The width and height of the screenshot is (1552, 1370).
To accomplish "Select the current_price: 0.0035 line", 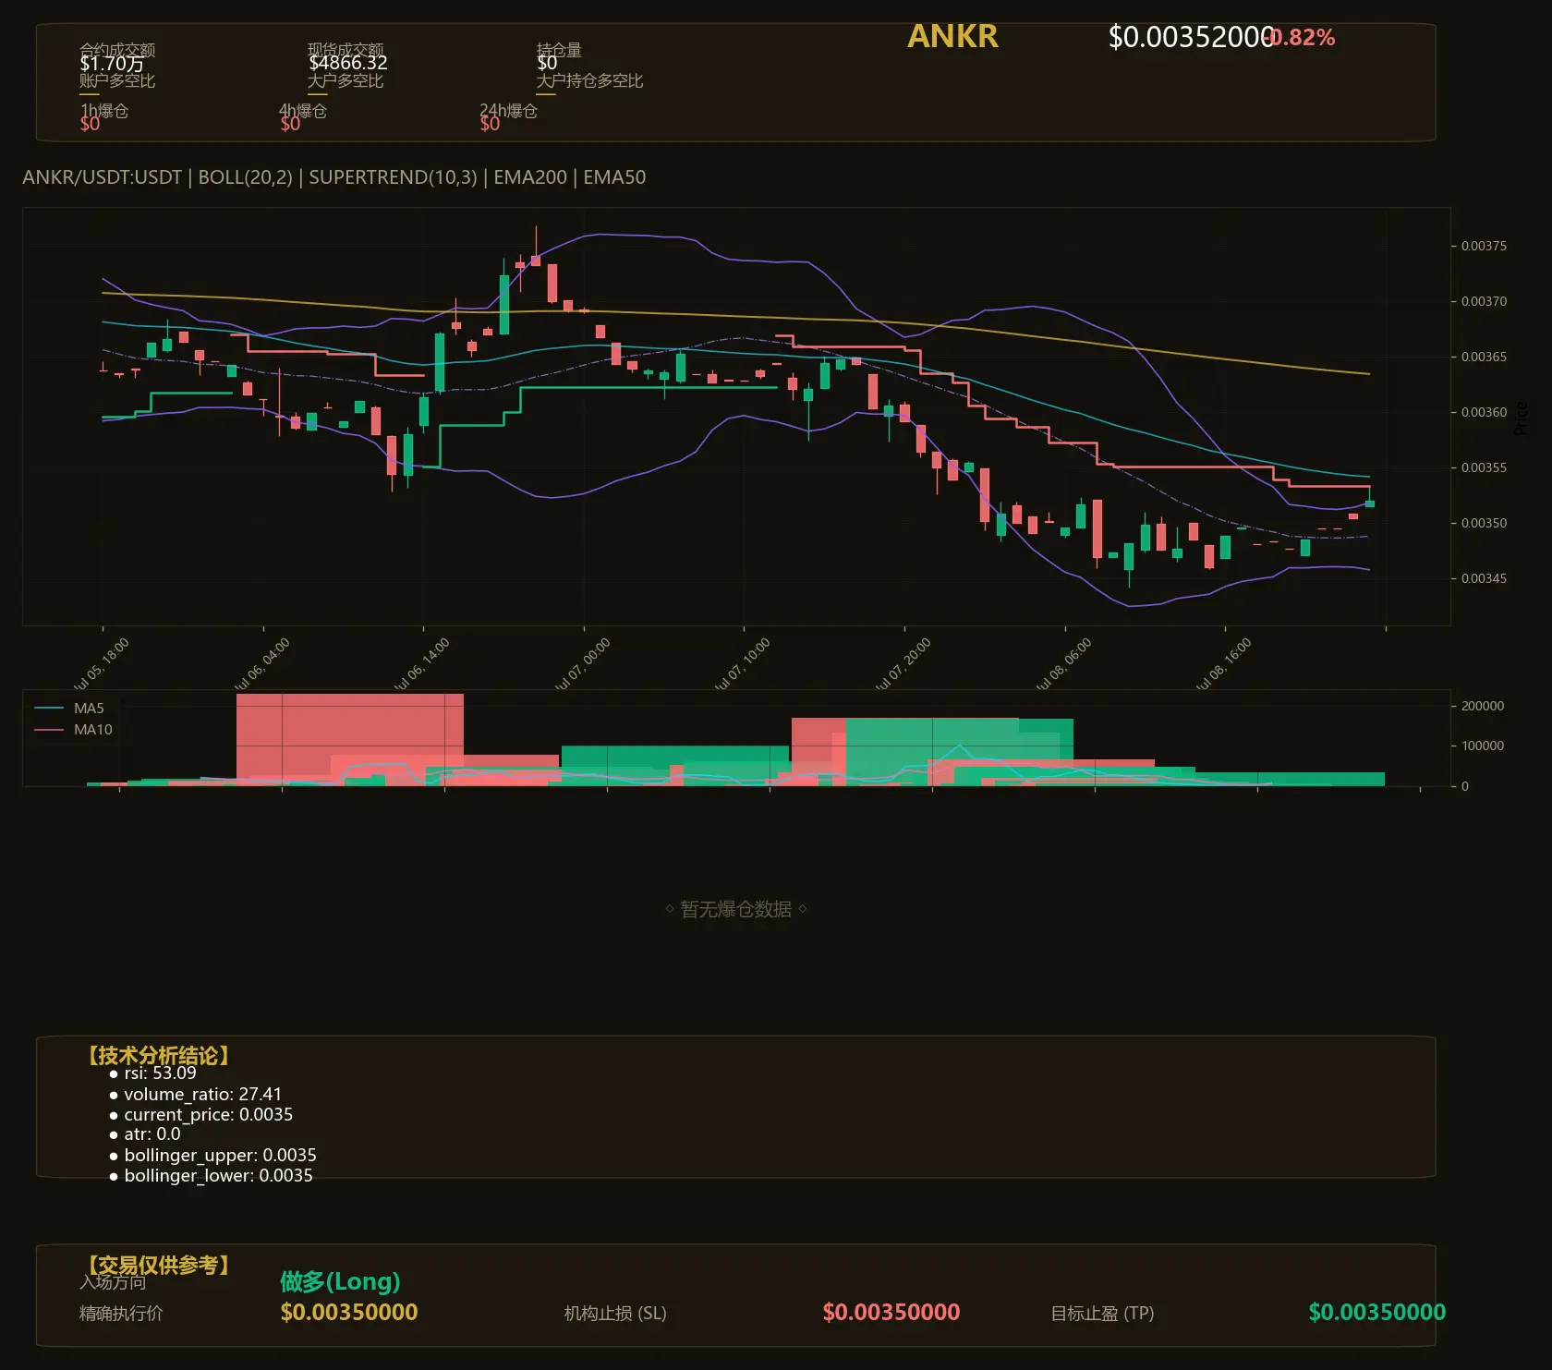I will [200, 1115].
